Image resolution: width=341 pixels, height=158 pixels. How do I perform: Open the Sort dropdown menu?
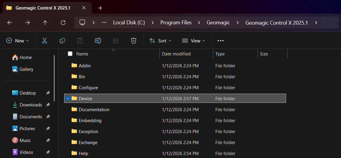(x=160, y=41)
